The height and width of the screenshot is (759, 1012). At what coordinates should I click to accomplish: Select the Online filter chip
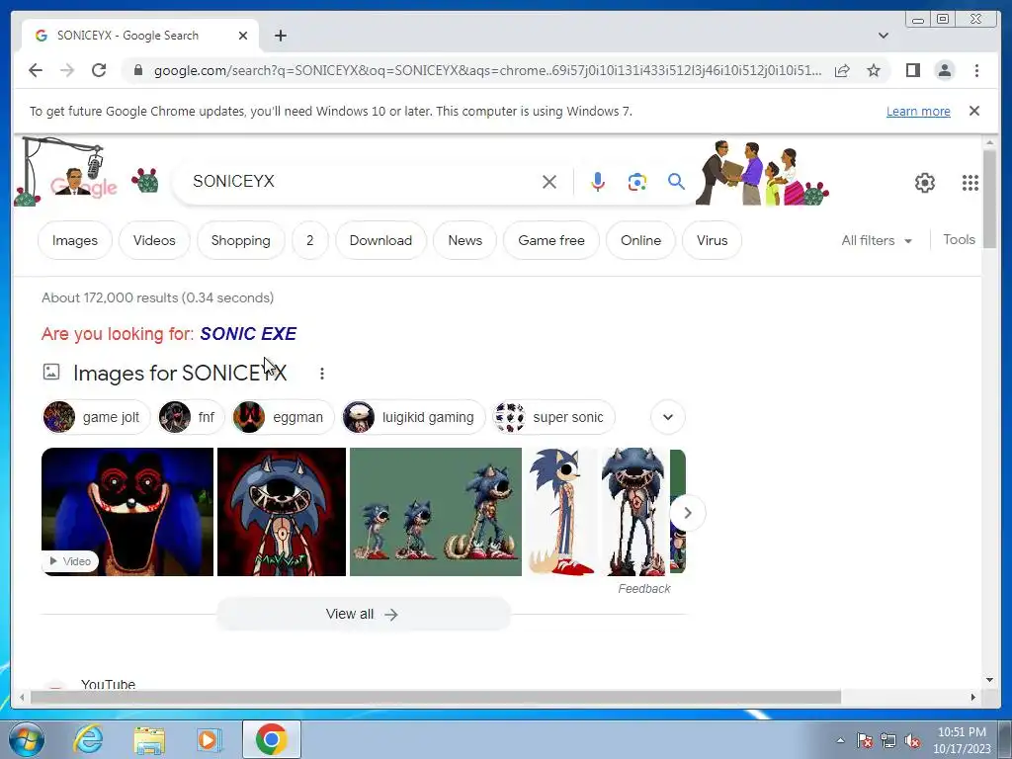(x=640, y=240)
